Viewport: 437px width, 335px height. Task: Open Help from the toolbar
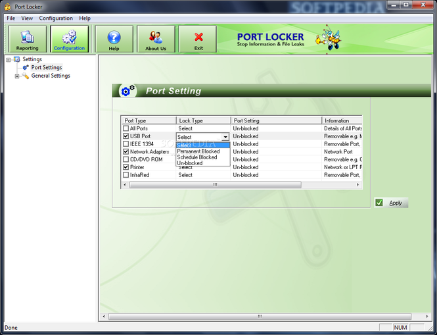point(114,39)
